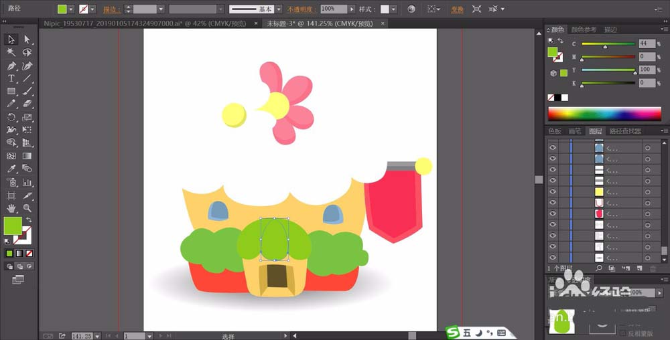Click the large green fill swatch in toolbox
This screenshot has height=340, width=670.
tap(13, 226)
